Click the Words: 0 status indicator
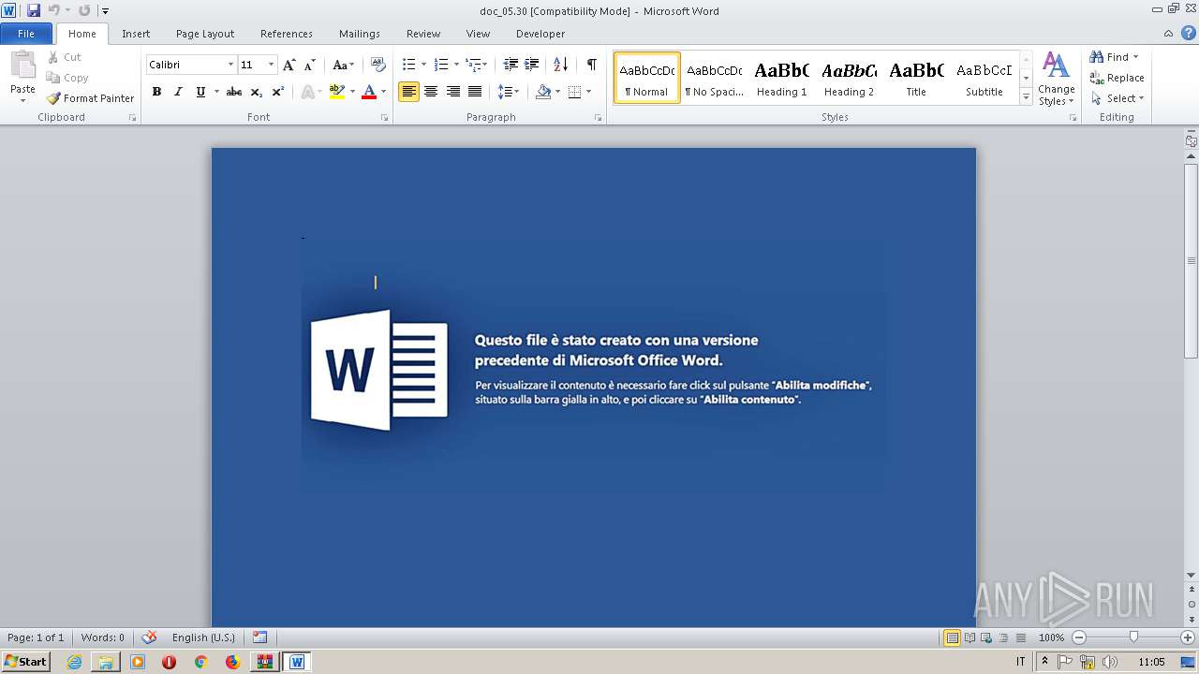Screen dimensions: 1199x674 click(102, 637)
